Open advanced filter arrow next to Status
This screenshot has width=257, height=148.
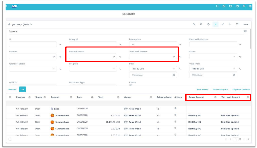tap(240, 57)
